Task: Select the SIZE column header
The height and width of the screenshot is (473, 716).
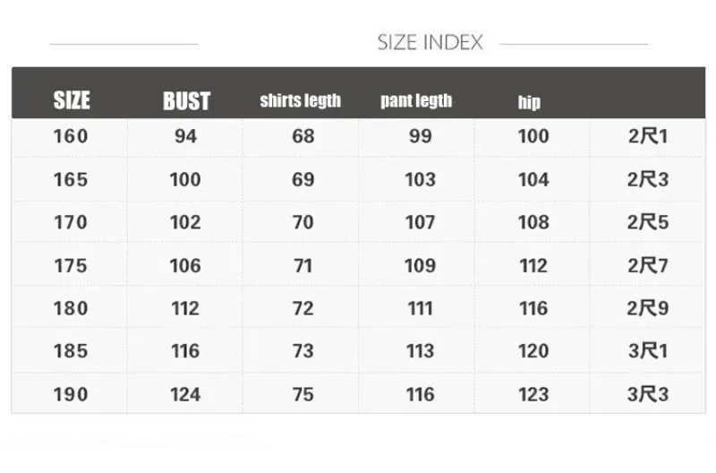Action: click(x=72, y=100)
